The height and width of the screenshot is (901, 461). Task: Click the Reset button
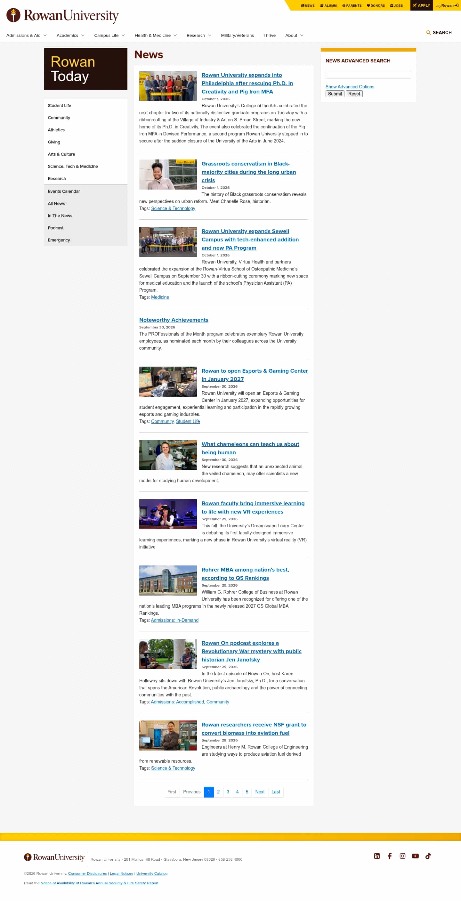click(x=354, y=94)
